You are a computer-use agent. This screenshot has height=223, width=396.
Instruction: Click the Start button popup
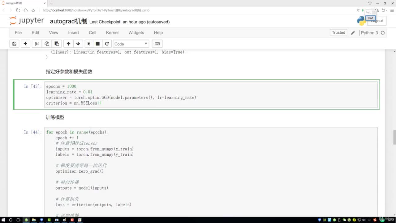371,18
